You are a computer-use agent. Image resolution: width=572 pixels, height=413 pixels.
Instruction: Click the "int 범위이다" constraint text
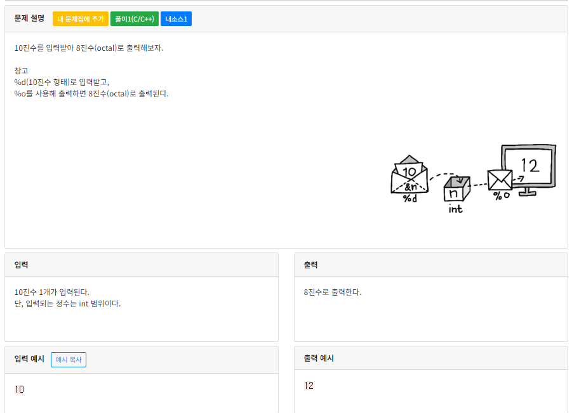point(67,303)
